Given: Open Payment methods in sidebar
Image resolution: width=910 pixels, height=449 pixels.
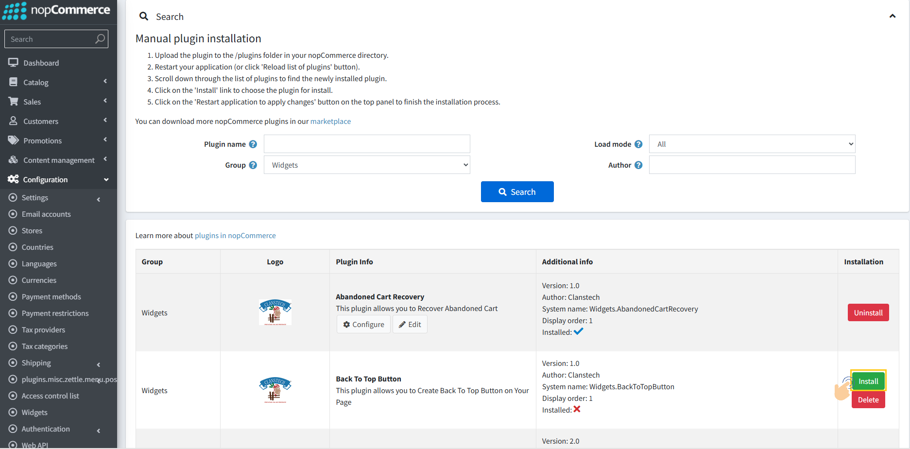Looking at the screenshot, I should point(51,297).
